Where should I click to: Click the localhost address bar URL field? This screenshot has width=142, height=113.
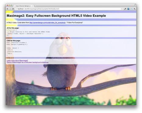69,9
